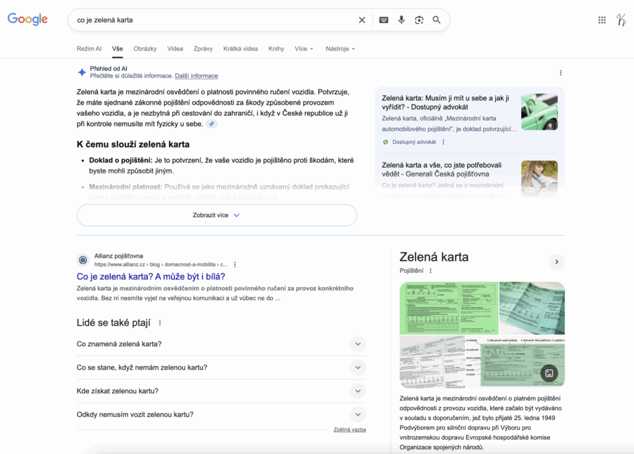Open the 'Více' dropdown menu
The height and width of the screenshot is (454, 634).
click(304, 49)
